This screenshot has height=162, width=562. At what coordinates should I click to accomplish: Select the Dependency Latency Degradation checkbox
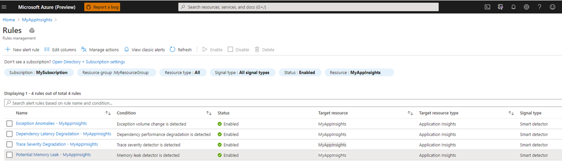pyautogui.click(x=9, y=134)
